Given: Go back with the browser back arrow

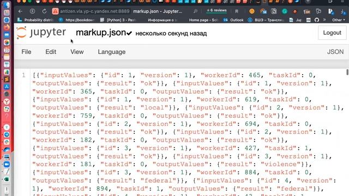Looking at the screenshot, I should 21,11.
